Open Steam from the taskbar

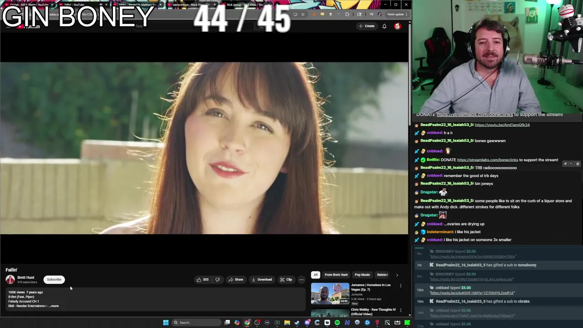[297, 323]
